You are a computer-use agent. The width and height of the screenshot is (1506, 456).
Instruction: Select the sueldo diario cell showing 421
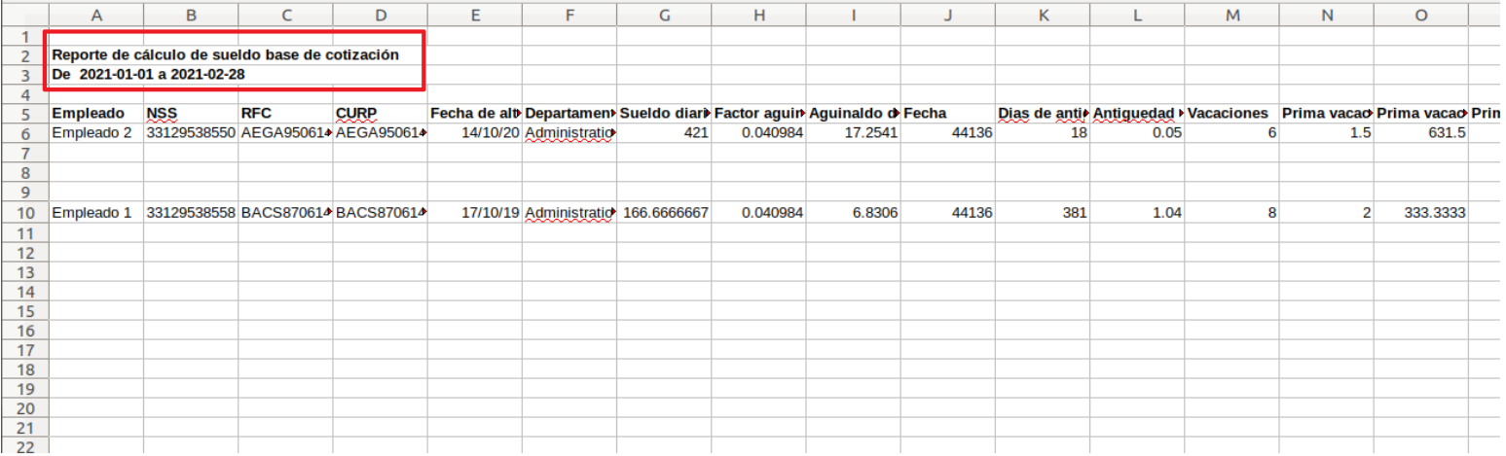coord(663,133)
